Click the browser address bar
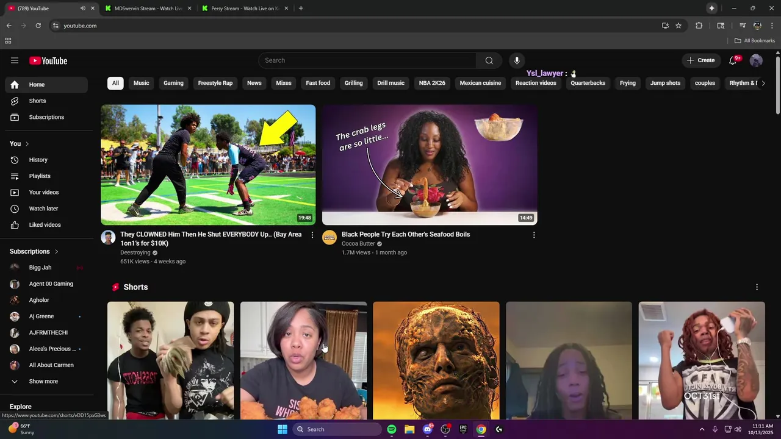The height and width of the screenshot is (439, 781). click(354, 26)
